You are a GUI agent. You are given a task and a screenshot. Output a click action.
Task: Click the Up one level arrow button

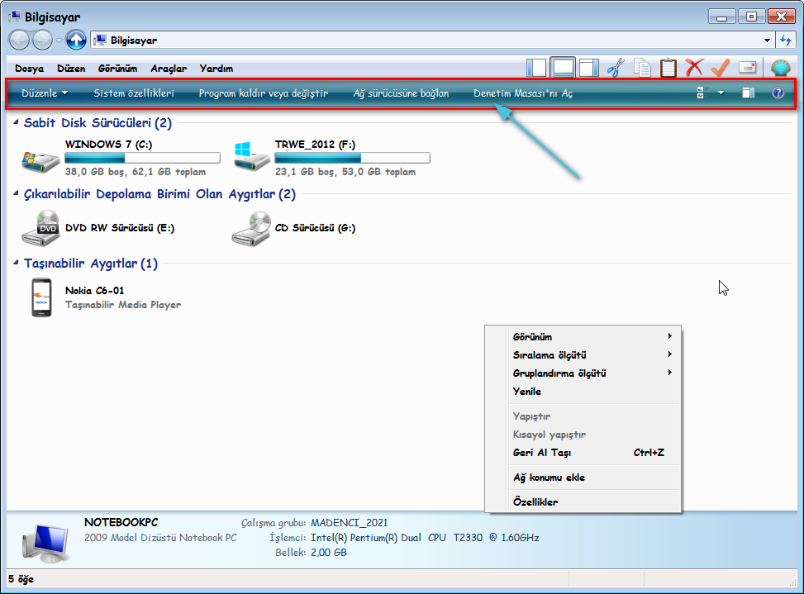tap(76, 40)
